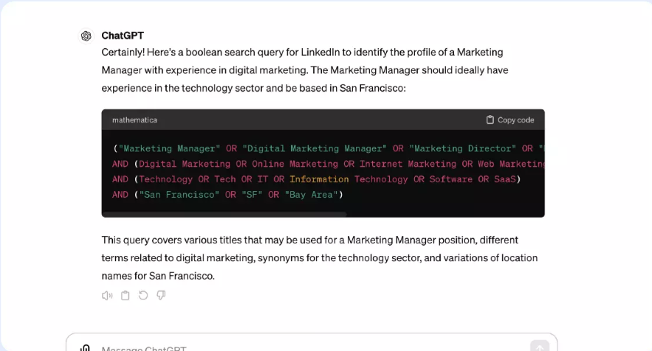Click the mathematica language label
This screenshot has height=351, width=652.
click(134, 119)
